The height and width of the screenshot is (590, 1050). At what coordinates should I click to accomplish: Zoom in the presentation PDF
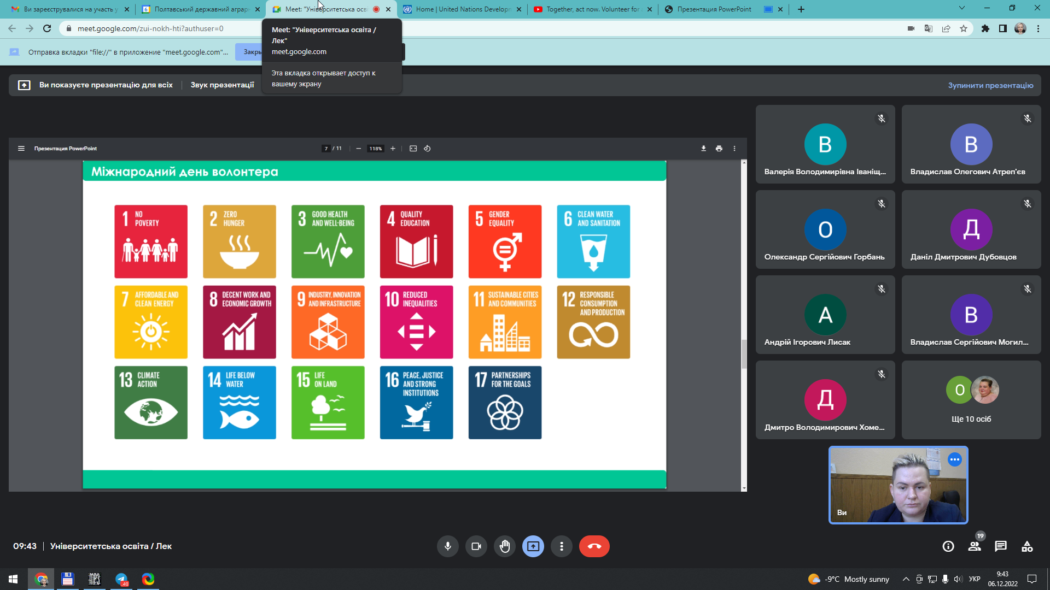click(x=393, y=149)
